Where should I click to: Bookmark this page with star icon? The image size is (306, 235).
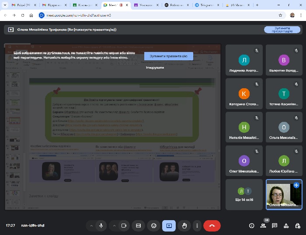coord(280,15)
